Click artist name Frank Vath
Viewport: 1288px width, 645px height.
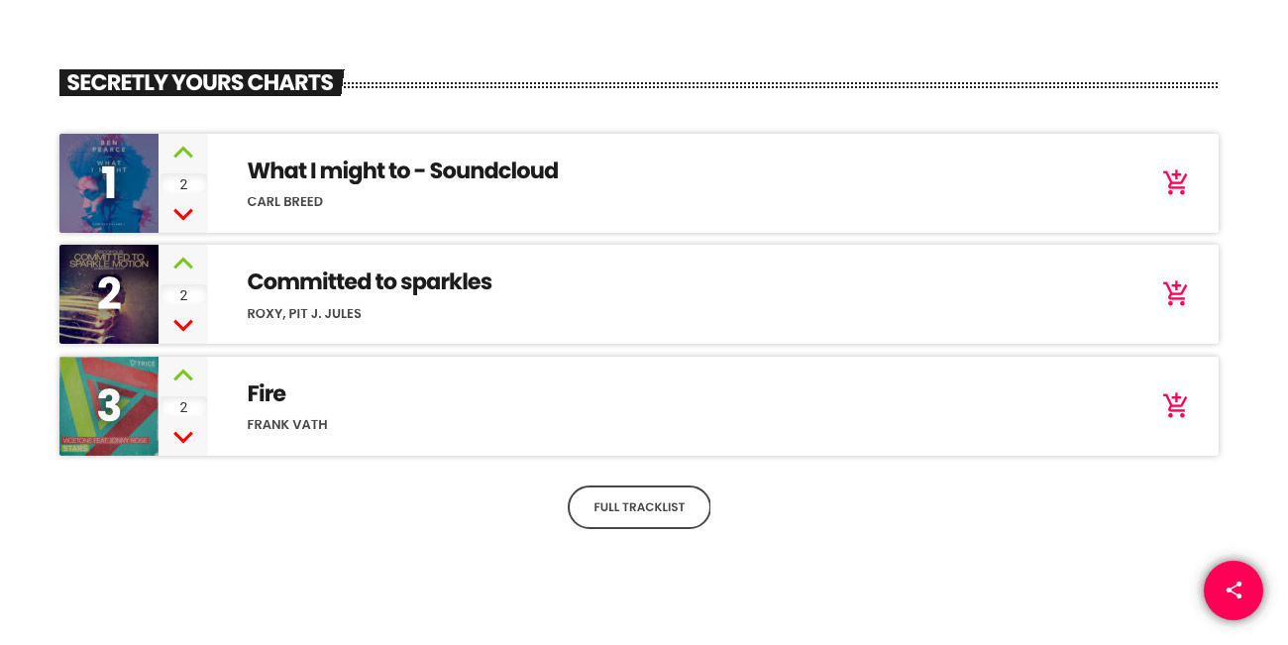coord(287,425)
